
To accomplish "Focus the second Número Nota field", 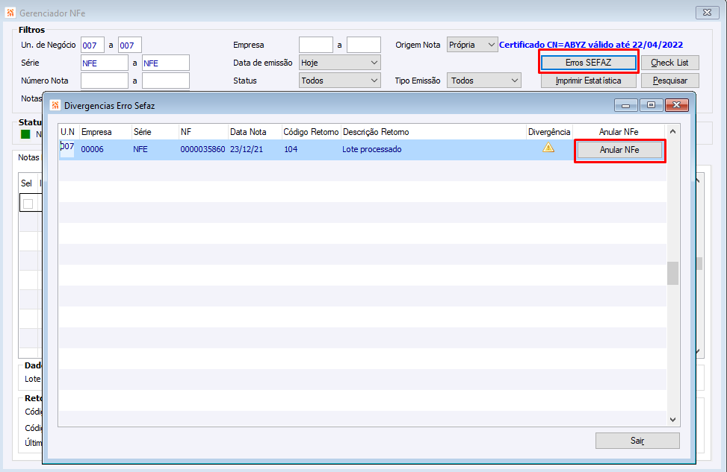I will tap(166, 81).
